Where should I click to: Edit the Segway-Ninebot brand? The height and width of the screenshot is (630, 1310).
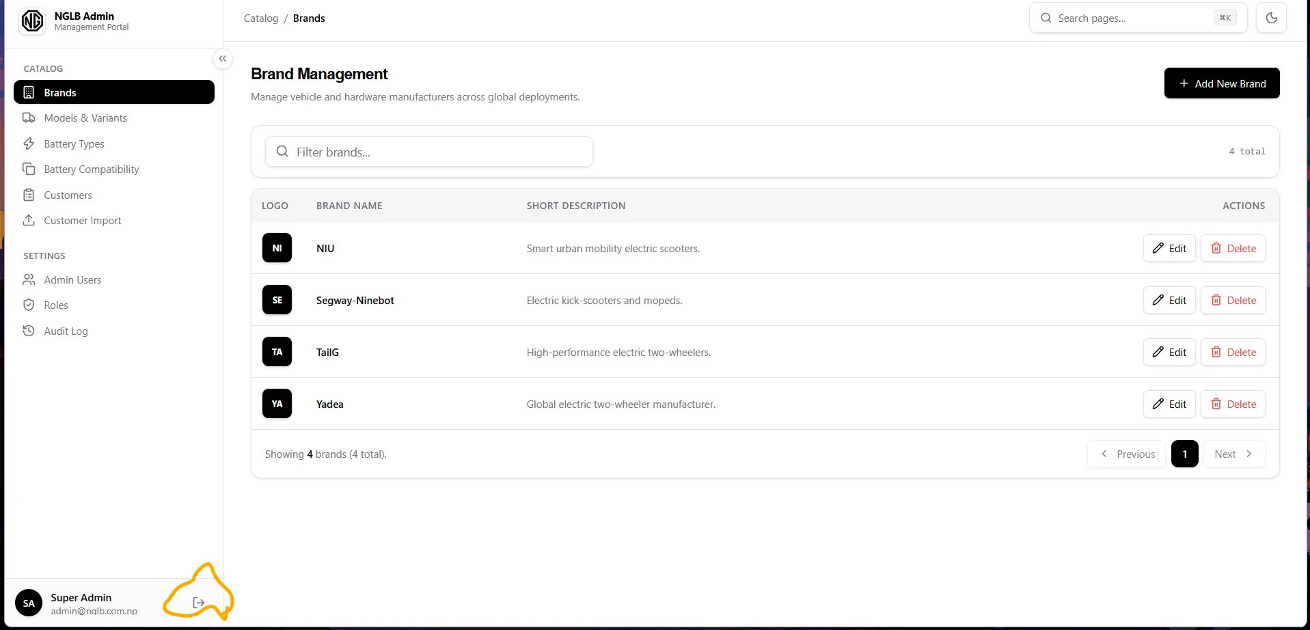1169,300
